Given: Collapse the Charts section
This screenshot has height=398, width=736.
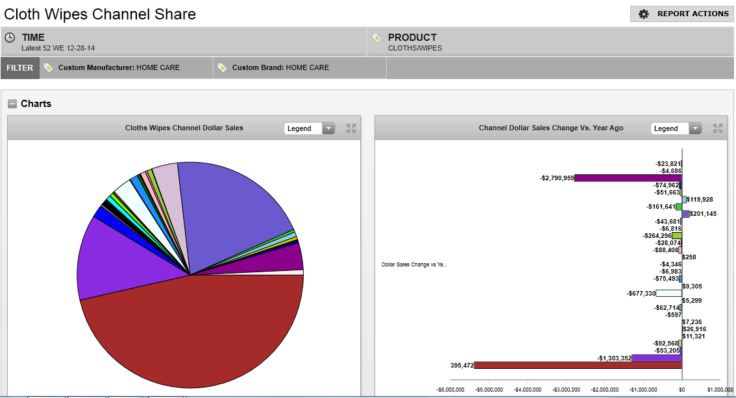Looking at the screenshot, I should 12,104.
